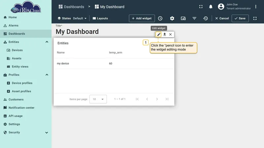Click the Save button
The image size is (264, 148).
tap(240, 18)
